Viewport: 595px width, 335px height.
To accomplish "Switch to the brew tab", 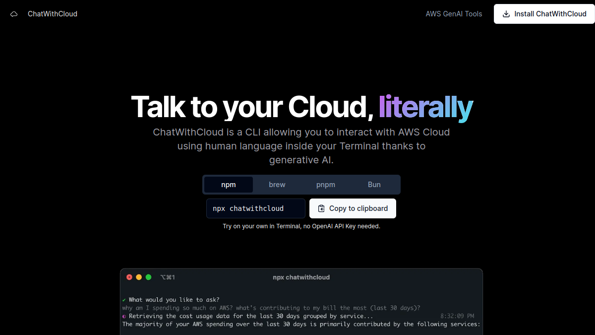I will coord(277,185).
